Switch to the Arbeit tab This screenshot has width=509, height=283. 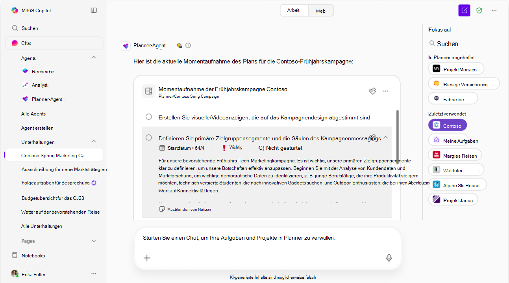pos(294,10)
